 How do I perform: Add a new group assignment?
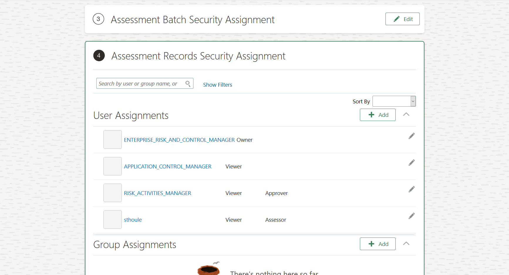[x=378, y=244]
